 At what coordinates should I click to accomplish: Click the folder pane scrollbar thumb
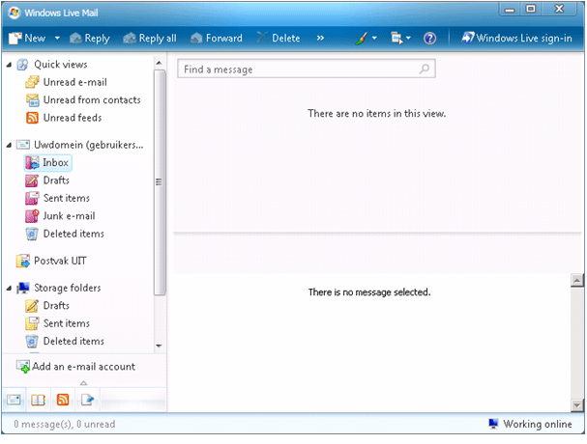[x=160, y=182]
